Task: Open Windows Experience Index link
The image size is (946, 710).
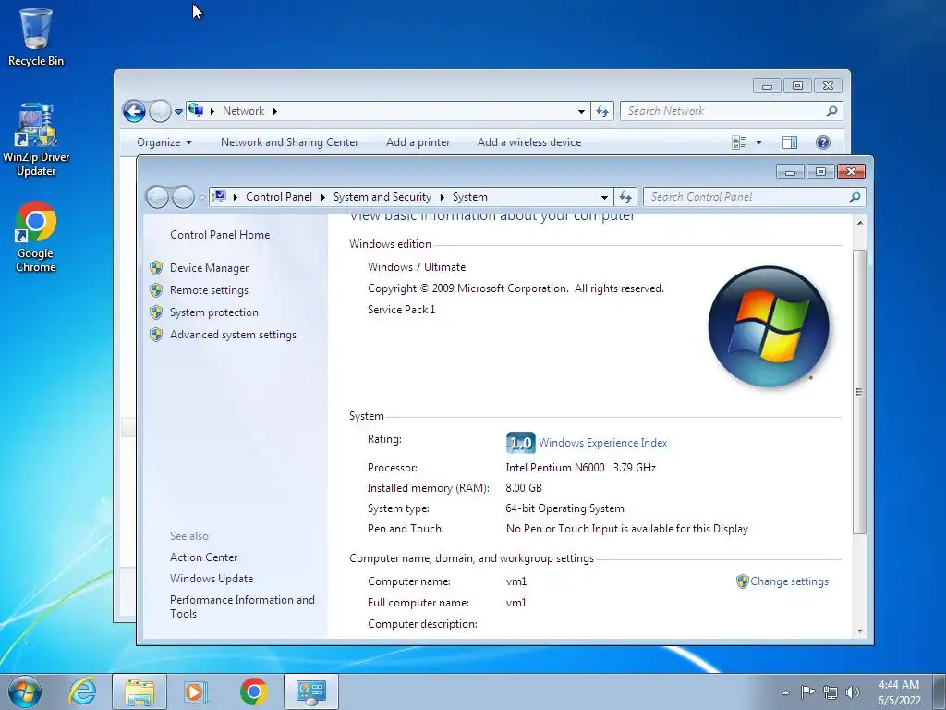Action: click(x=602, y=443)
